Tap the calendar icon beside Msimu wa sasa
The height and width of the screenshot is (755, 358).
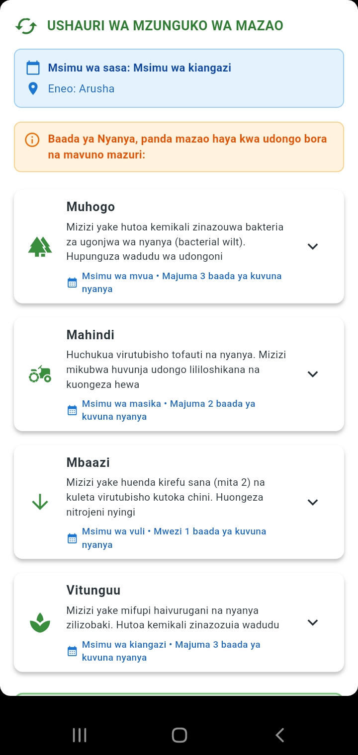click(33, 68)
